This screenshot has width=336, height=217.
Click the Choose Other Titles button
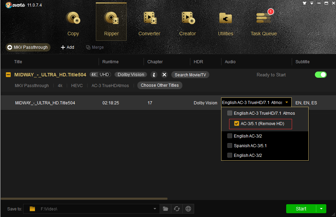coord(160,85)
